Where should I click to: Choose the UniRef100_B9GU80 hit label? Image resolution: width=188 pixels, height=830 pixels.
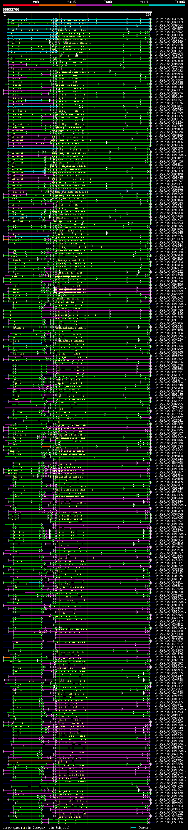pyautogui.click(x=169, y=97)
